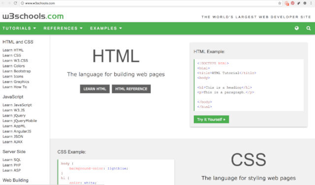Click the 'JavaScript' sidebar heading
The height and width of the screenshot is (185, 315).
tap(13, 97)
